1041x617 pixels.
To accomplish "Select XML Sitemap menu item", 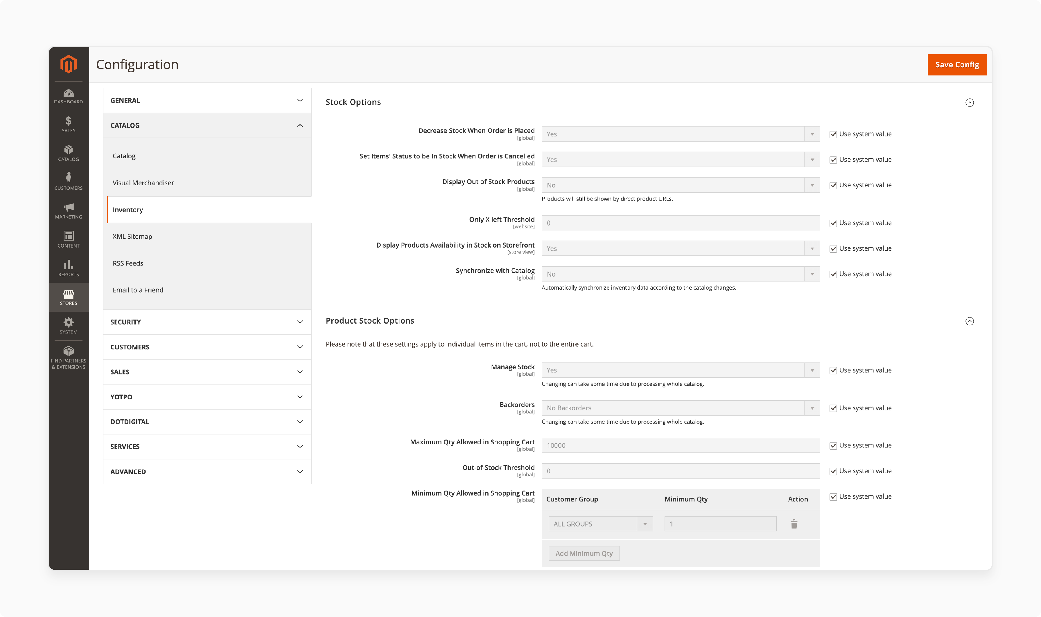I will pos(132,237).
